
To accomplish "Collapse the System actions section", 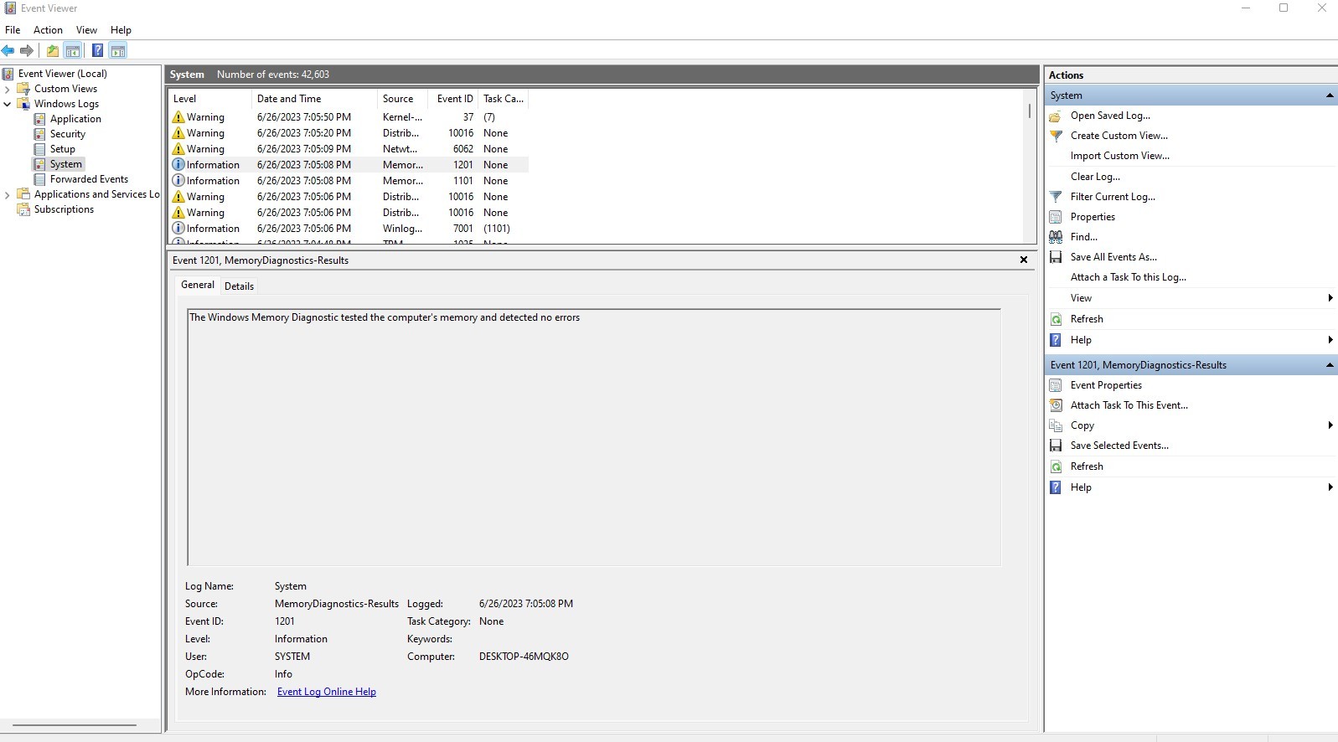I will coord(1330,95).
